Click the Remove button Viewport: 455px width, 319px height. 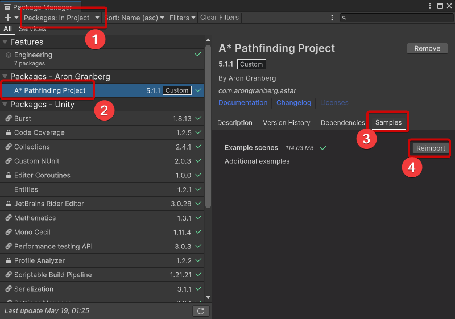pos(427,48)
